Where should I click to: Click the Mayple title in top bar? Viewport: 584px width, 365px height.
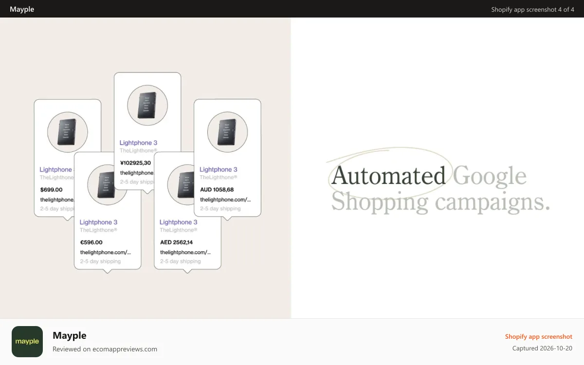coord(22,9)
